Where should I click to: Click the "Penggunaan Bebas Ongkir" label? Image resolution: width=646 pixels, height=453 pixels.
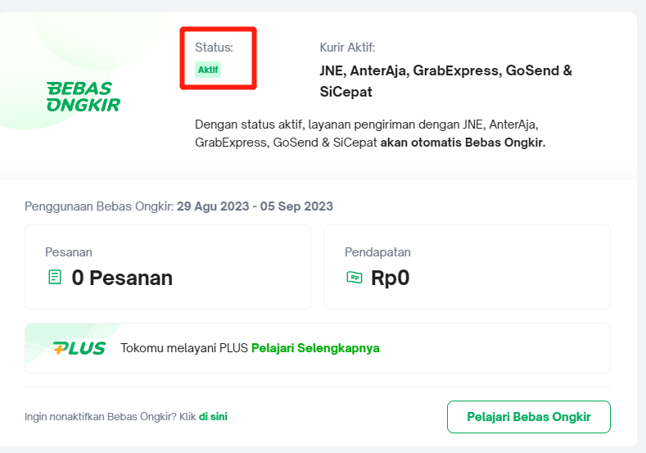click(x=100, y=206)
